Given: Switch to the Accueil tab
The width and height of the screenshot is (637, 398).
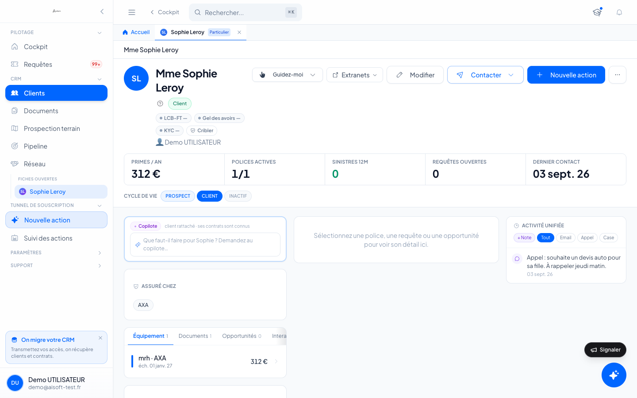Looking at the screenshot, I should pos(136,32).
